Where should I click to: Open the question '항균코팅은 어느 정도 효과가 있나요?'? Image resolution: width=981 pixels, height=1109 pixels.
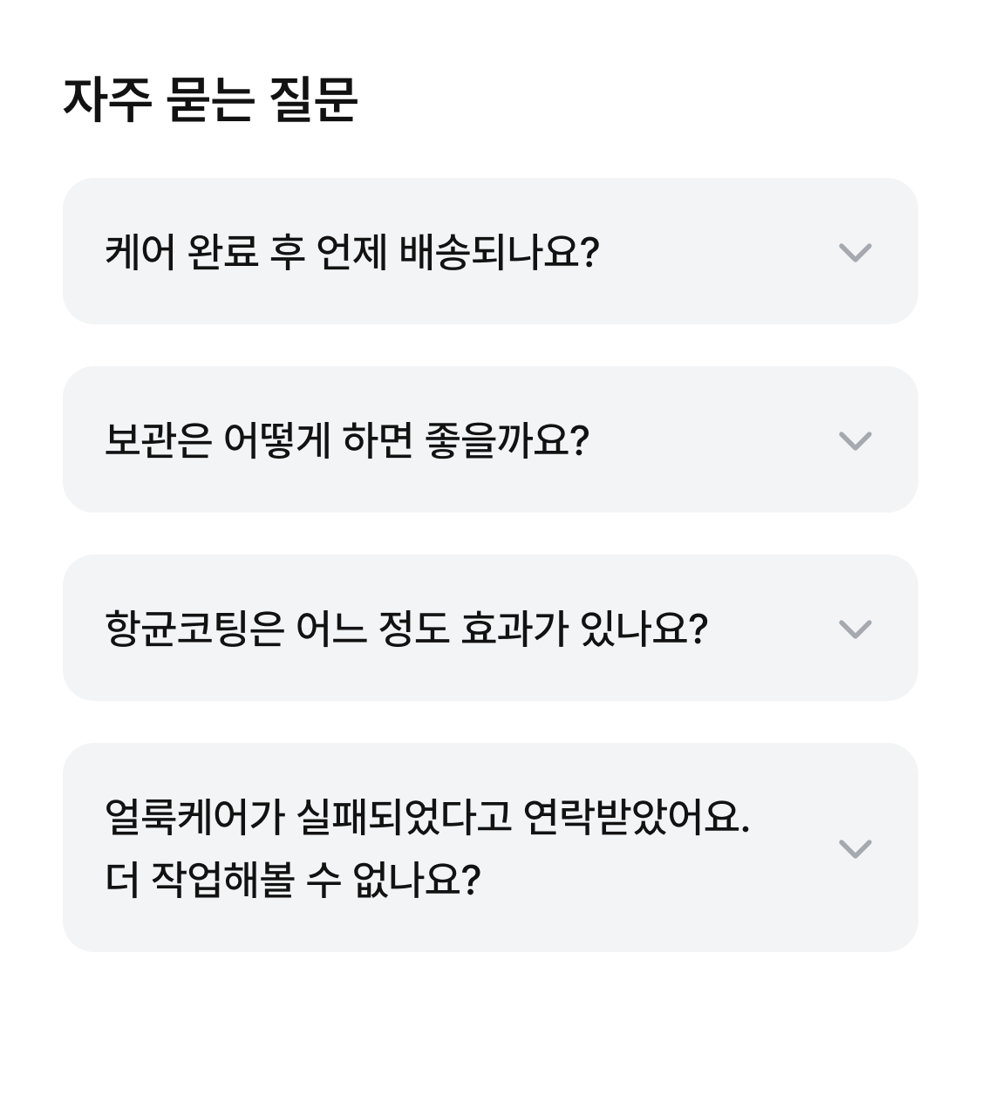pos(405,629)
